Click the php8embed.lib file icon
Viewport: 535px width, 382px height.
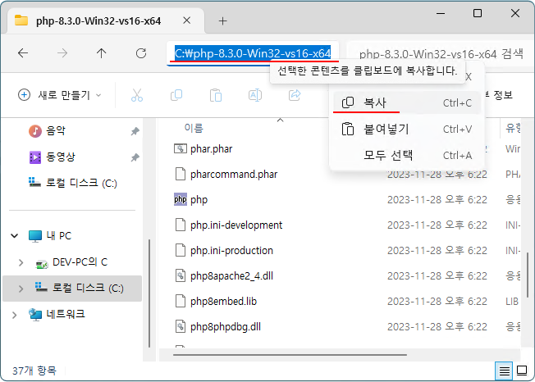pos(181,301)
